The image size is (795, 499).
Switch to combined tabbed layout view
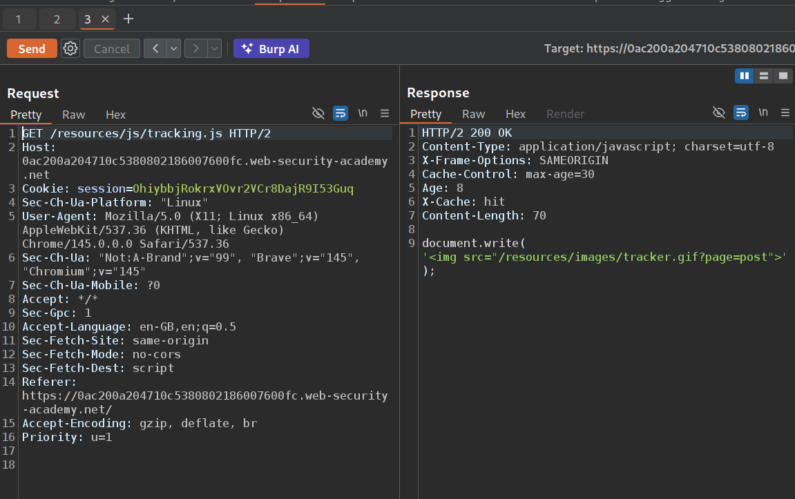[x=783, y=76]
